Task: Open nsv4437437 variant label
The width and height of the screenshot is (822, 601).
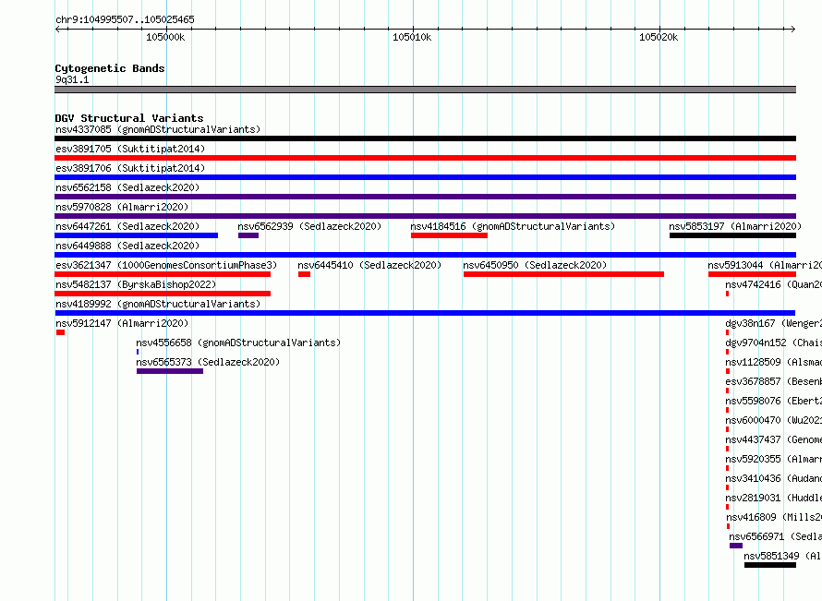Action: coord(774,439)
